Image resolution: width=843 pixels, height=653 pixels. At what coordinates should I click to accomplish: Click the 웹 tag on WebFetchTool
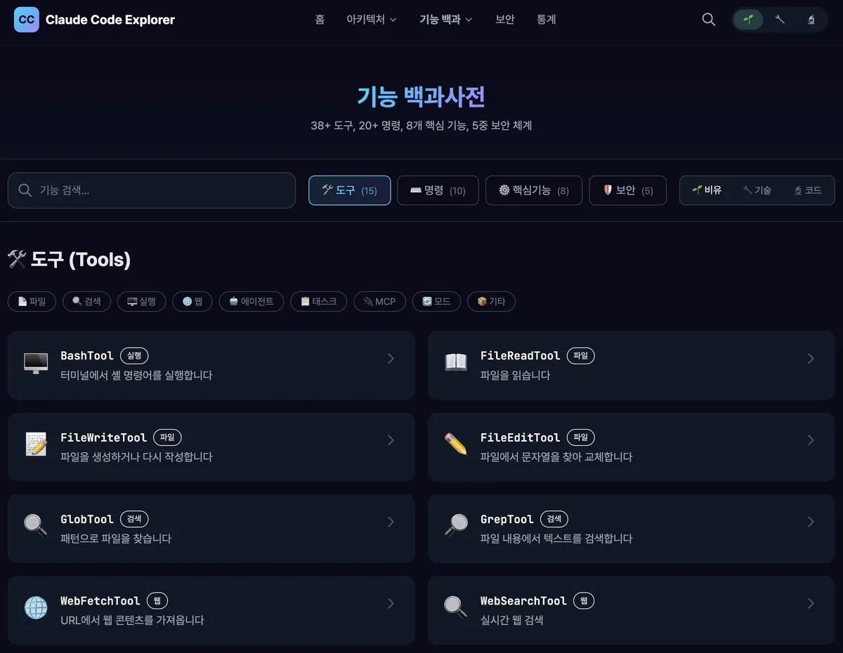pos(157,601)
